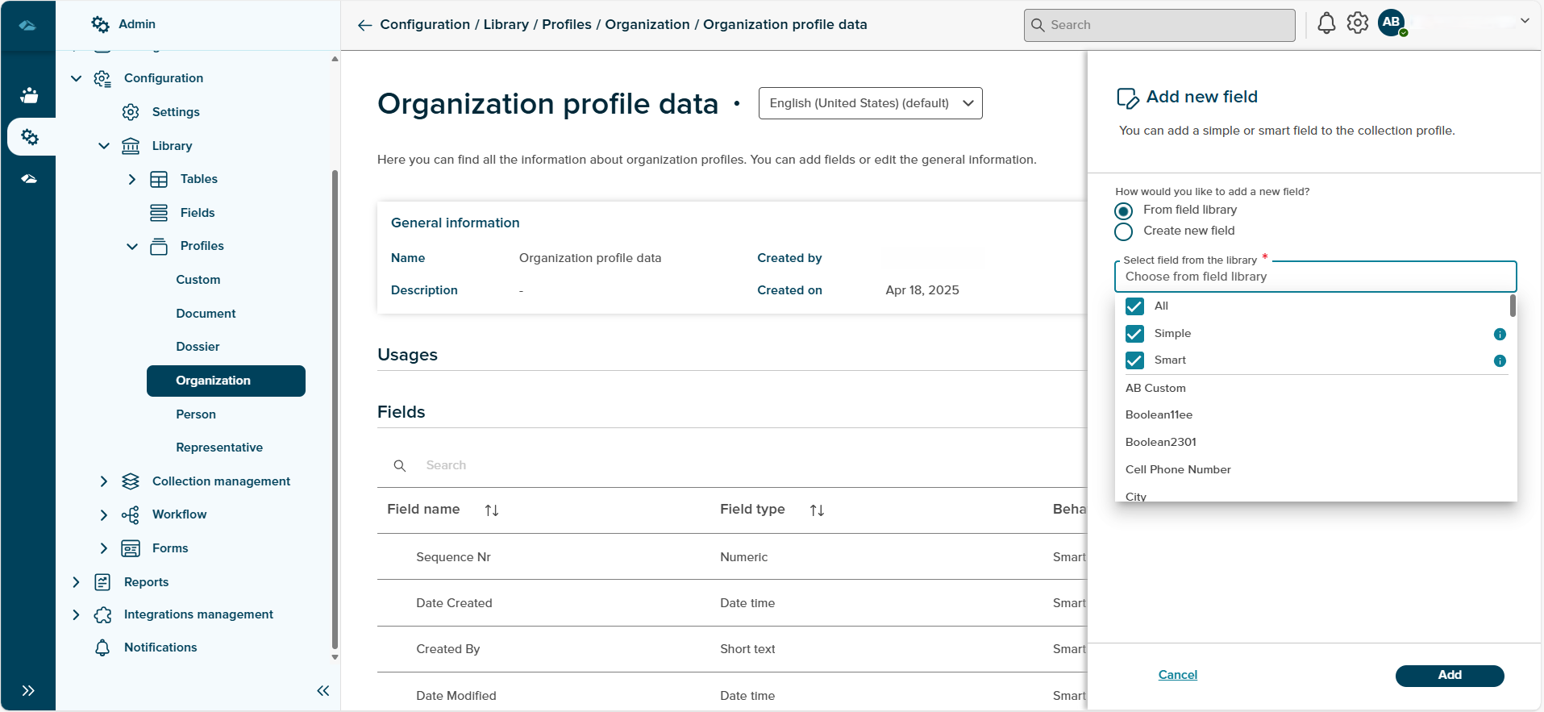Click the Settings gear icon in sidebar
The width and height of the screenshot is (1544, 712).
pos(131,112)
